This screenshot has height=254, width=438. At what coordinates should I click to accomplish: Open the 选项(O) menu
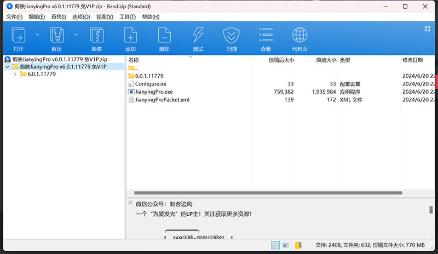click(x=81, y=17)
